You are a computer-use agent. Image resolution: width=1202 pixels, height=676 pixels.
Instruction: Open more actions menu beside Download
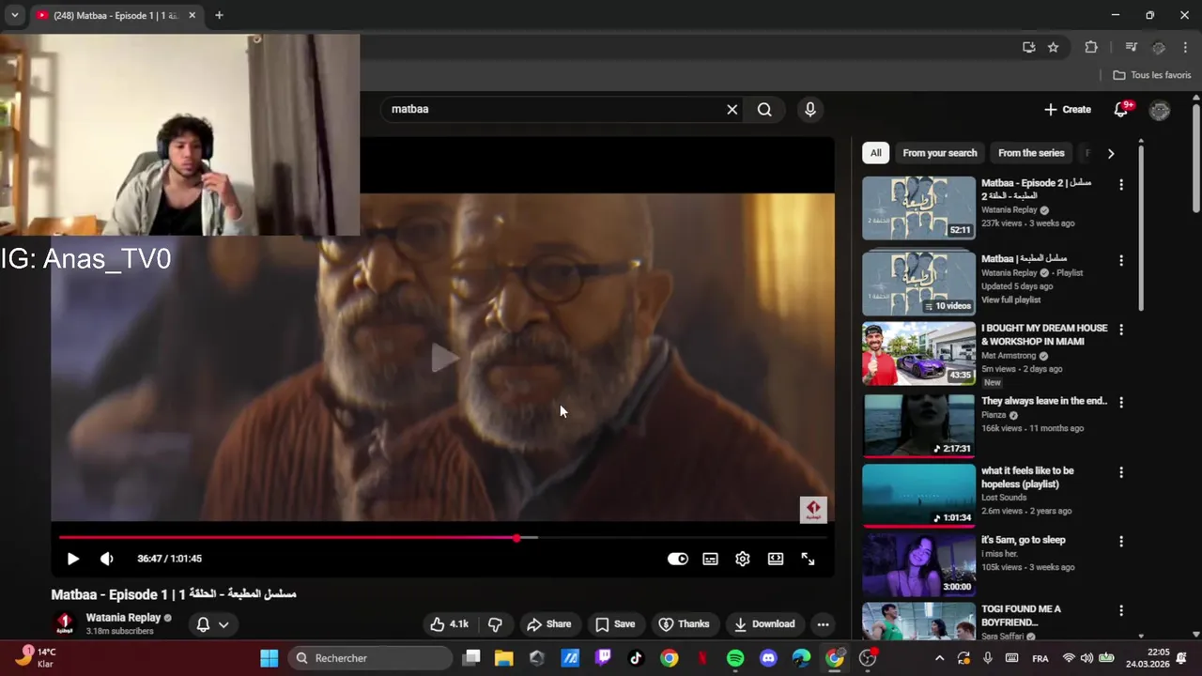click(x=823, y=624)
